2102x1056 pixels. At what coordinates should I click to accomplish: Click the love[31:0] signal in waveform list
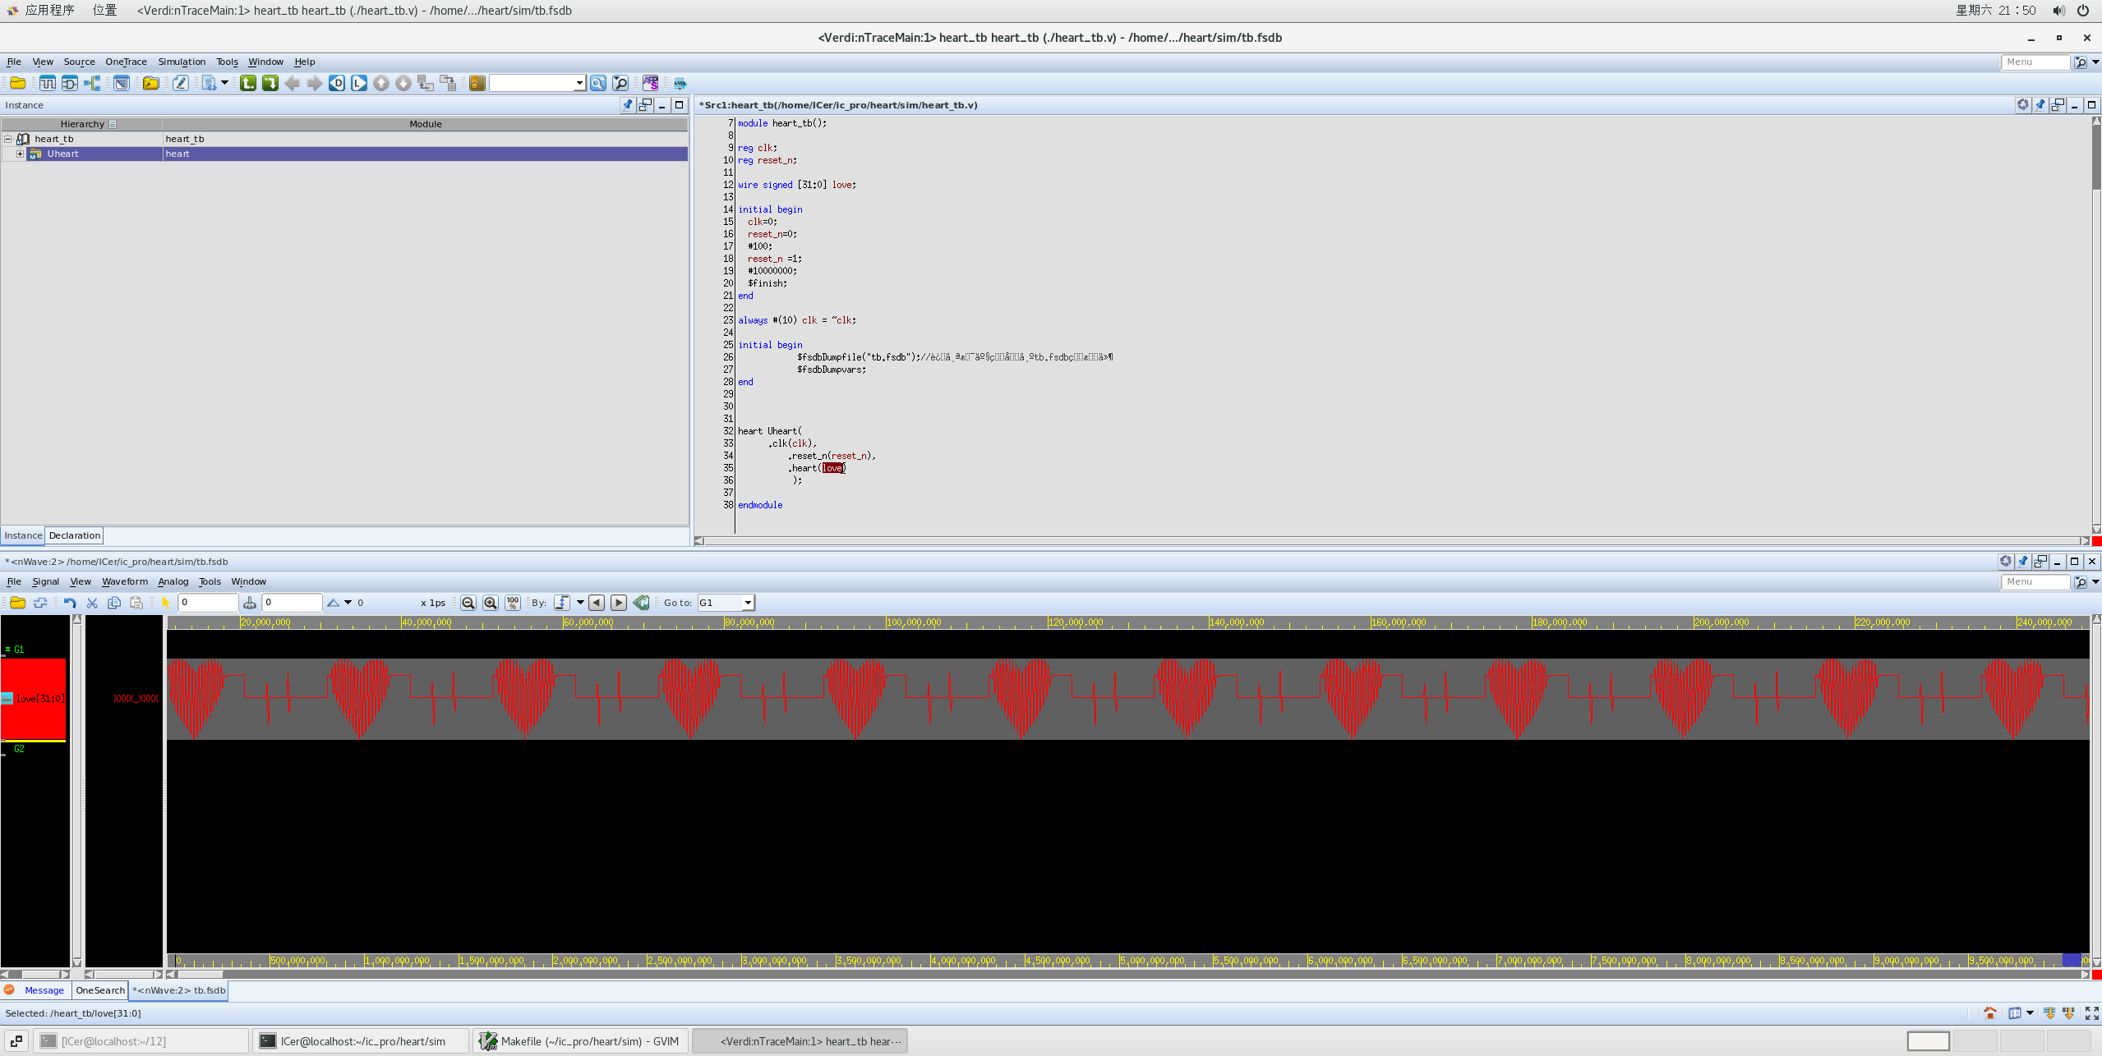click(x=39, y=699)
